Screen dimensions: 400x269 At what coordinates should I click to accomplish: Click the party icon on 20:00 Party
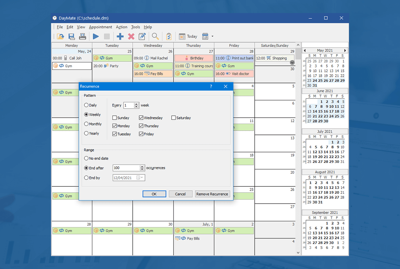coord(106,66)
